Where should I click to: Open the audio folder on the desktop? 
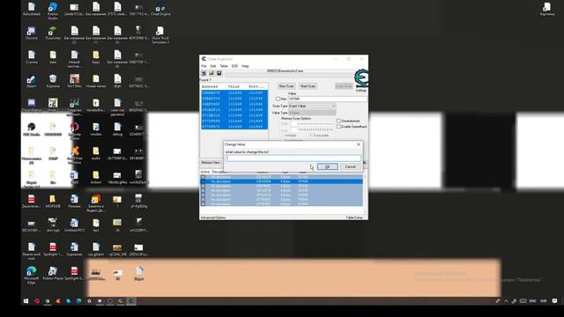(x=96, y=153)
